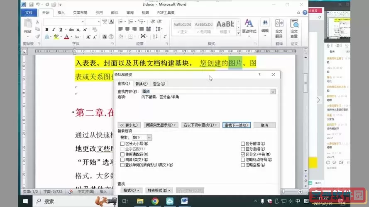
Task: Apply strikethrough formatting icon
Action: click(71, 29)
